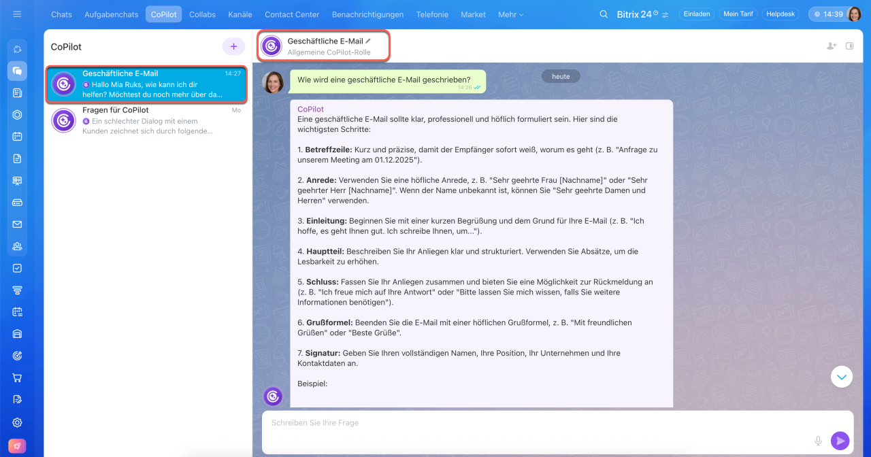Screen dimensions: 871x457
Task: Click the Einladen button
Action: point(696,14)
